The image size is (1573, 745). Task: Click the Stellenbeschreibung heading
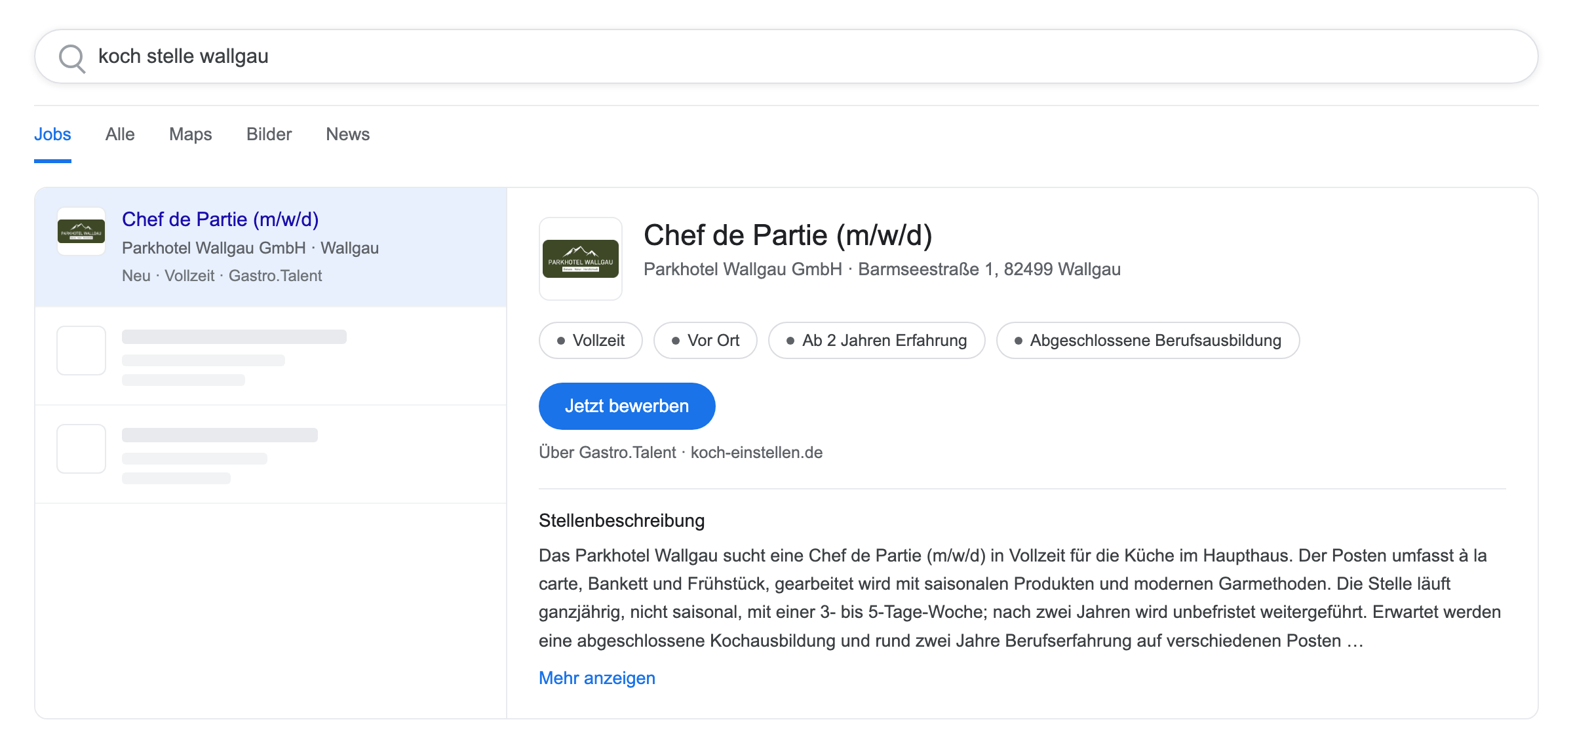tap(622, 520)
